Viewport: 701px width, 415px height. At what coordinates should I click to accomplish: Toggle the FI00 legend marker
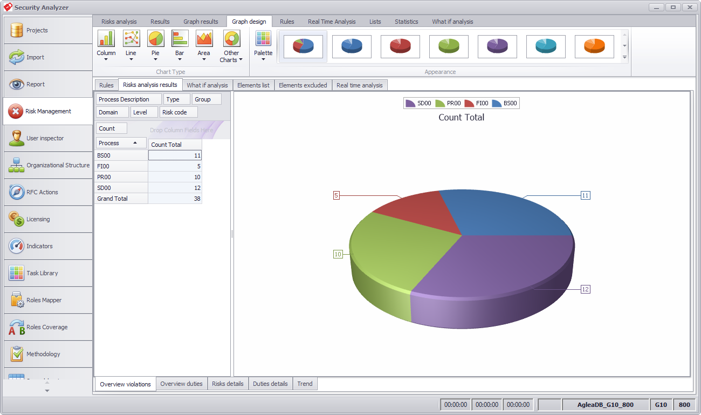[469, 103]
